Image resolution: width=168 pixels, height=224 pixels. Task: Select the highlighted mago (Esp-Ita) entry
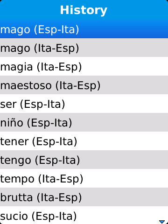(84, 29)
